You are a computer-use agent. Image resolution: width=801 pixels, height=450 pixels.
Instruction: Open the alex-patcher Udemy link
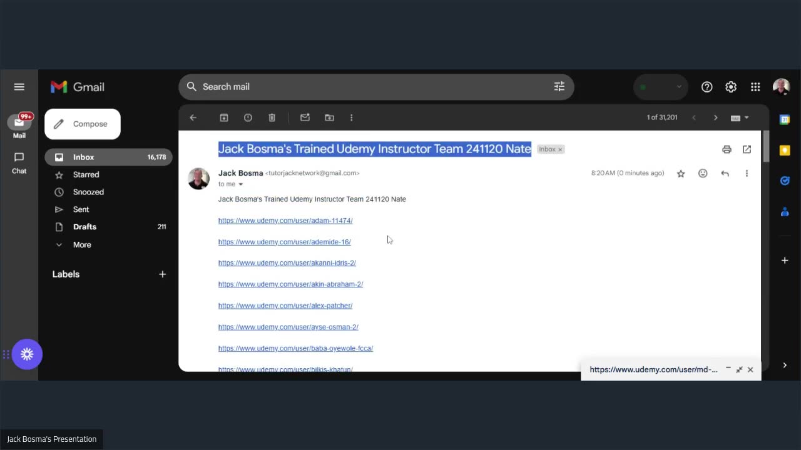tap(285, 306)
